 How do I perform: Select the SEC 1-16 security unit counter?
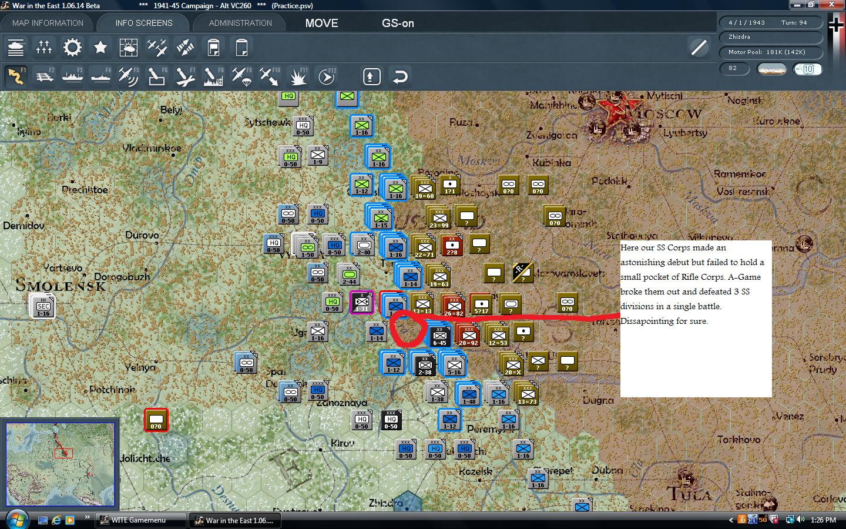pyautogui.click(x=43, y=306)
